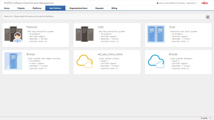Screen dimensions: 214x120
Task: Switch to the Requests tab
Action: click(x=99, y=8)
